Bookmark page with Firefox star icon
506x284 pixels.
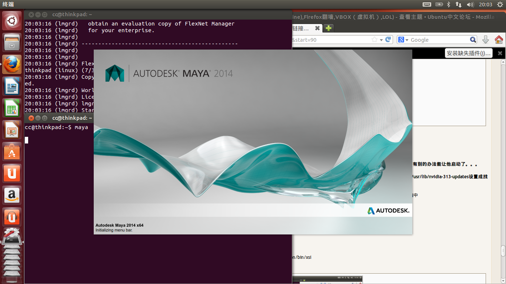coord(374,40)
